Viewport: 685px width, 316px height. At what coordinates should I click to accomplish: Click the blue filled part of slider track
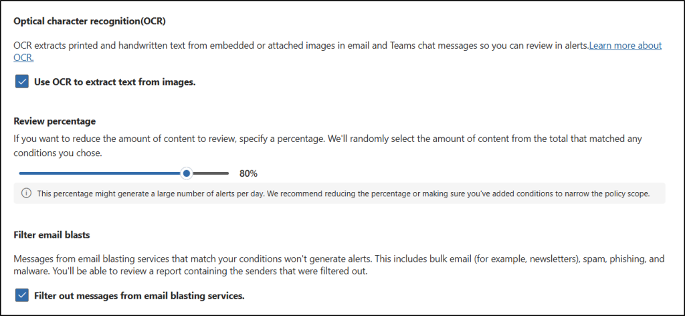(100, 173)
